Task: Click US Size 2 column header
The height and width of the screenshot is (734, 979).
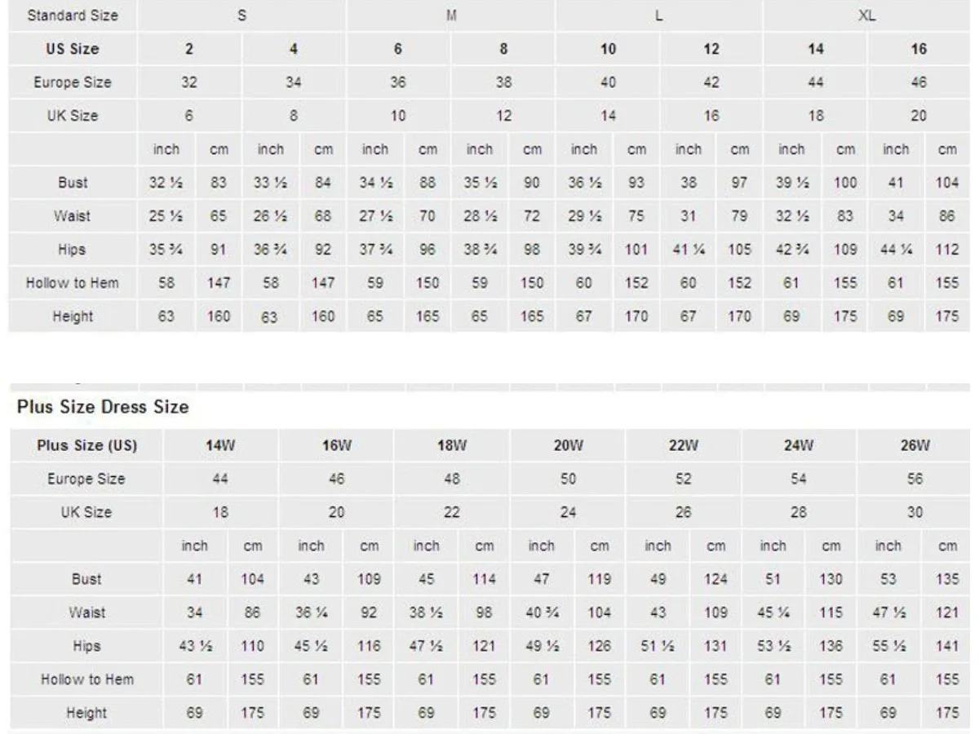Action: [189, 49]
